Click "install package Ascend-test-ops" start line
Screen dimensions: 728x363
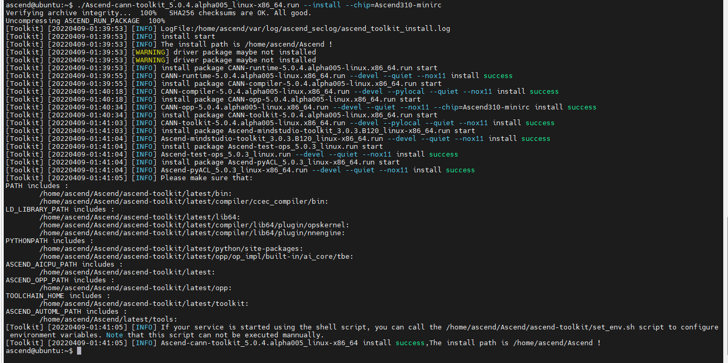tap(271, 146)
